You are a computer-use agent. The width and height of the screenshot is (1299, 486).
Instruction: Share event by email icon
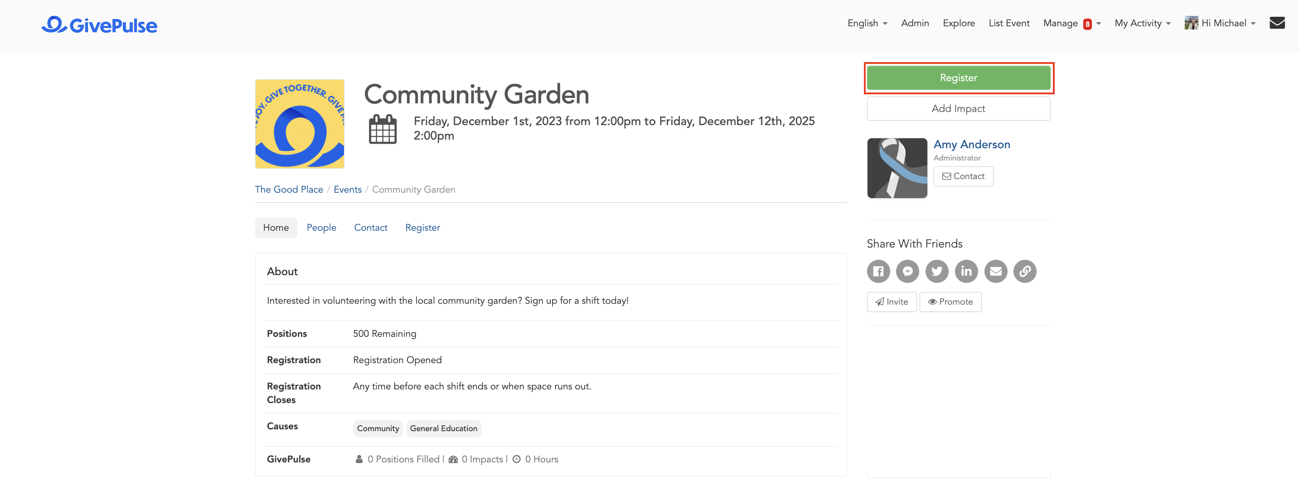(x=995, y=271)
